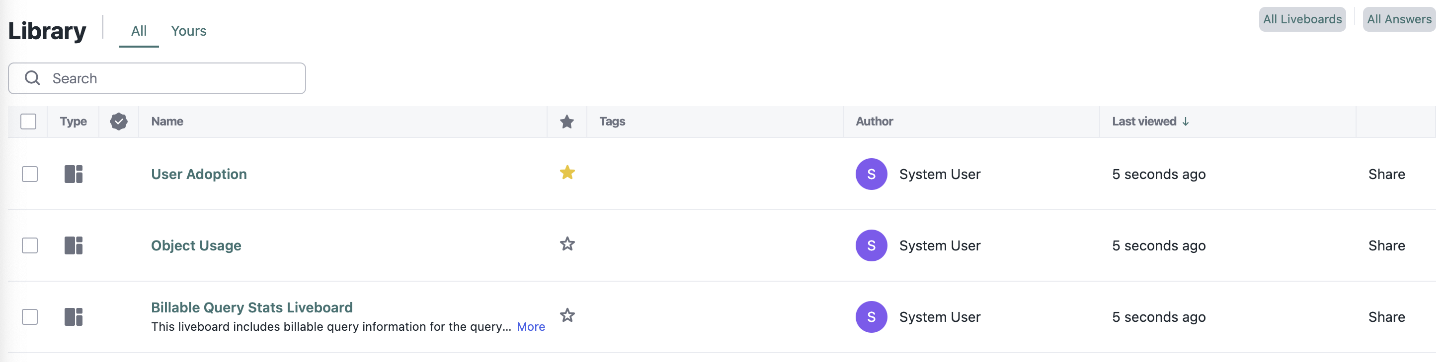
Task: Click the User Adoption liveboard type icon
Action: click(x=74, y=174)
